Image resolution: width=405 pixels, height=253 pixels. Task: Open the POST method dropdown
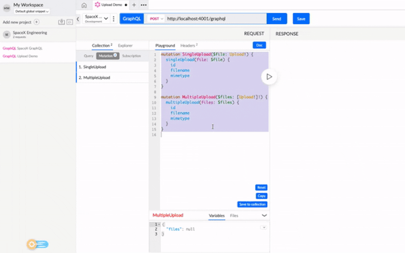tap(156, 19)
